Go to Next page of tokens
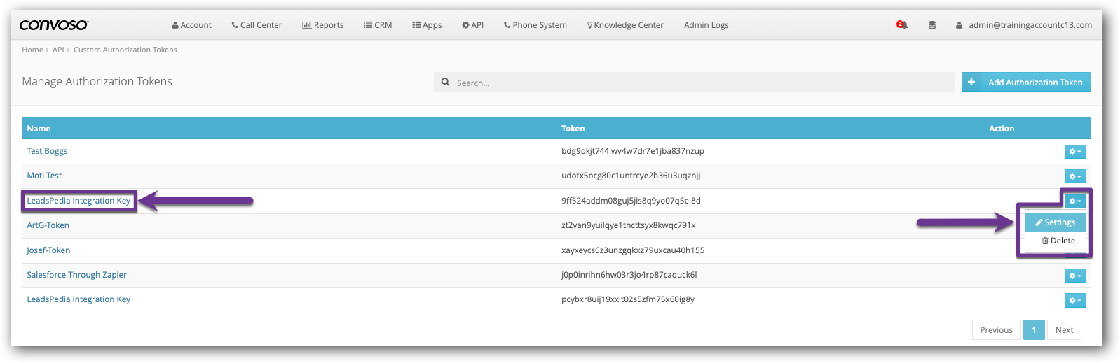 (1064, 330)
